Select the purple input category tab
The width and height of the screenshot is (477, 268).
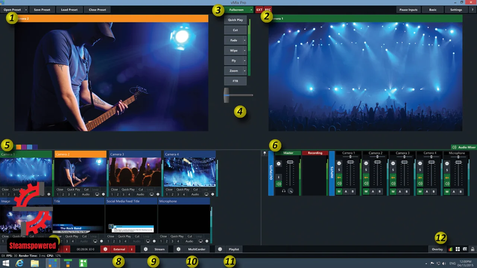point(24,147)
